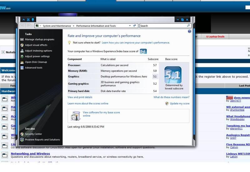Select the Gaming graphics subscore 5.2
This screenshot has height=172, width=250.
155,84
